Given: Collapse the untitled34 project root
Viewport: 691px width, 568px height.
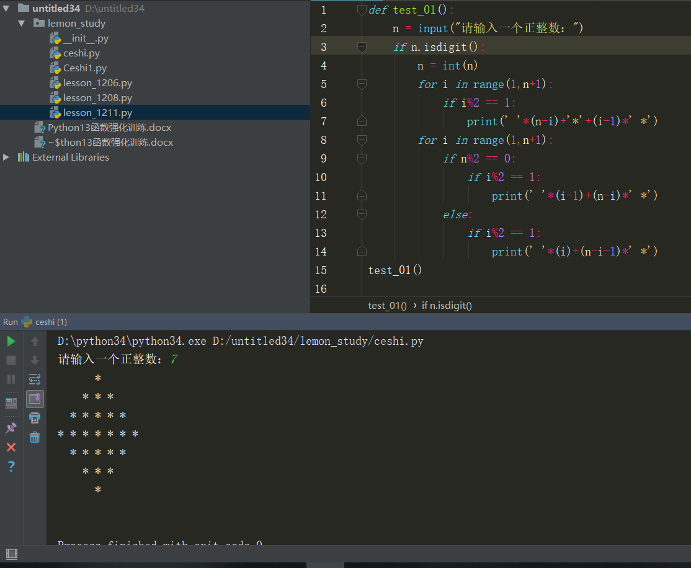Looking at the screenshot, I should pyautogui.click(x=7, y=9).
